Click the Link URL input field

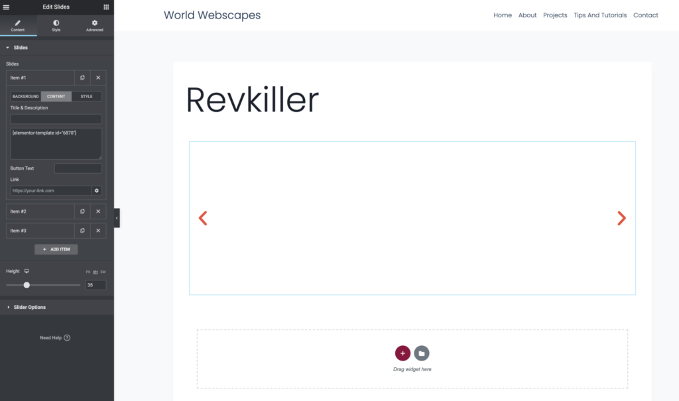[x=50, y=190]
